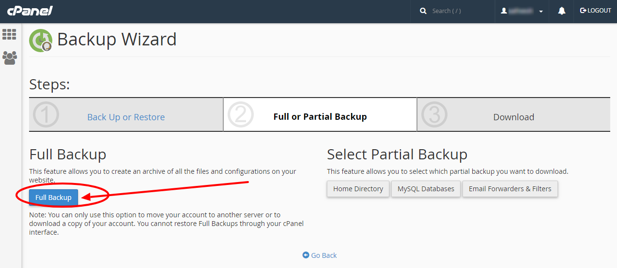Viewport: 617px width, 268px height.
Task: Click the search magnifier icon
Action: point(423,11)
